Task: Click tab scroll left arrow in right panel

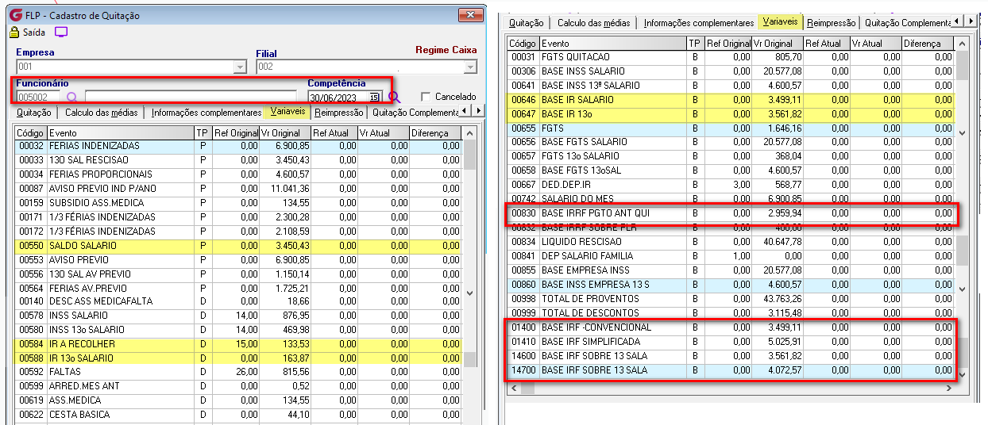Action: coord(959,21)
